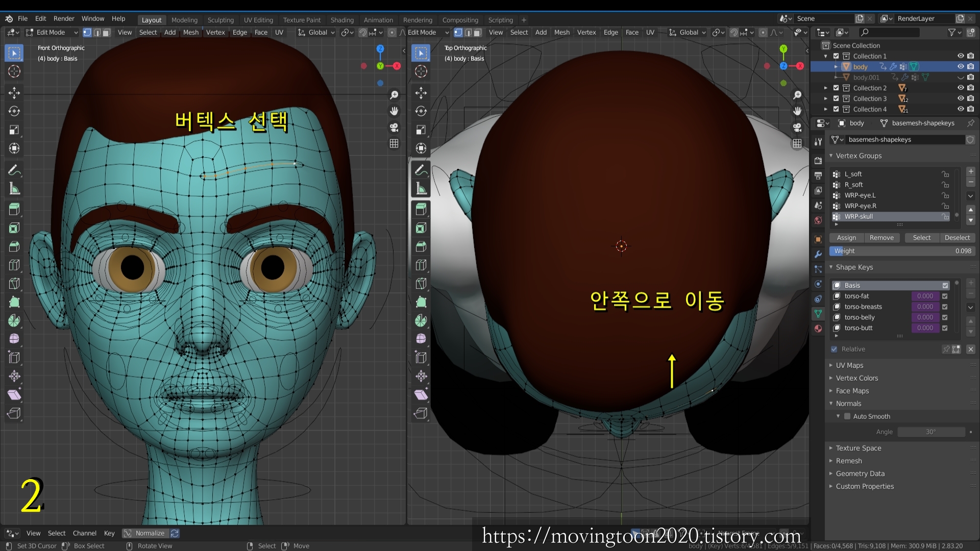Select Edge Slide tool in left viewport
Image resolution: width=980 pixels, height=551 pixels.
tap(14, 358)
